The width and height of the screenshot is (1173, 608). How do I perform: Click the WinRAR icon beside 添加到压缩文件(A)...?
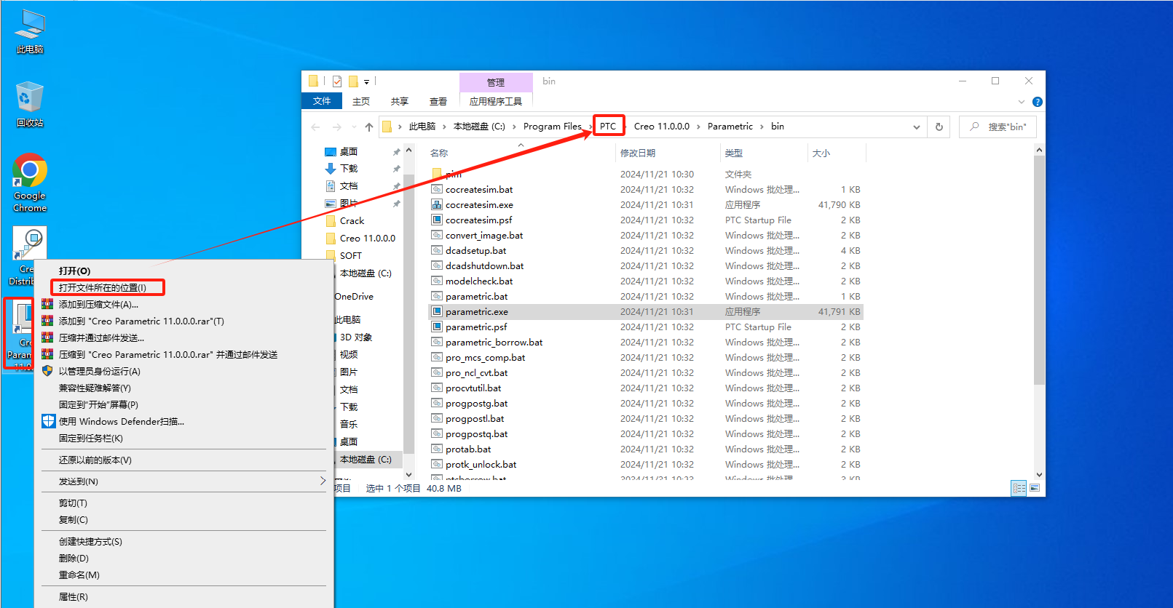click(x=47, y=304)
